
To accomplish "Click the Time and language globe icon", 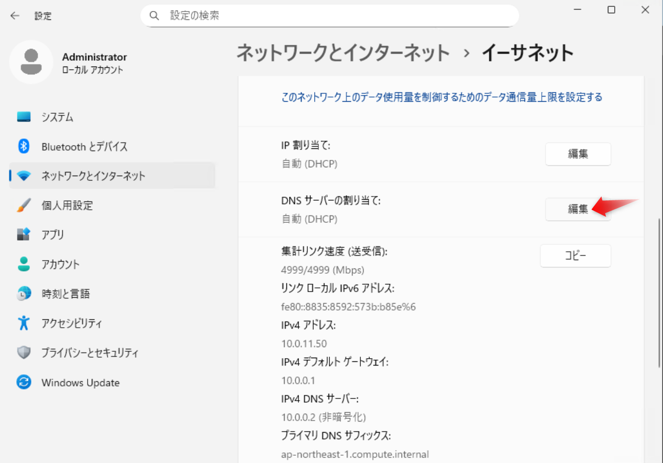I will pos(24,294).
